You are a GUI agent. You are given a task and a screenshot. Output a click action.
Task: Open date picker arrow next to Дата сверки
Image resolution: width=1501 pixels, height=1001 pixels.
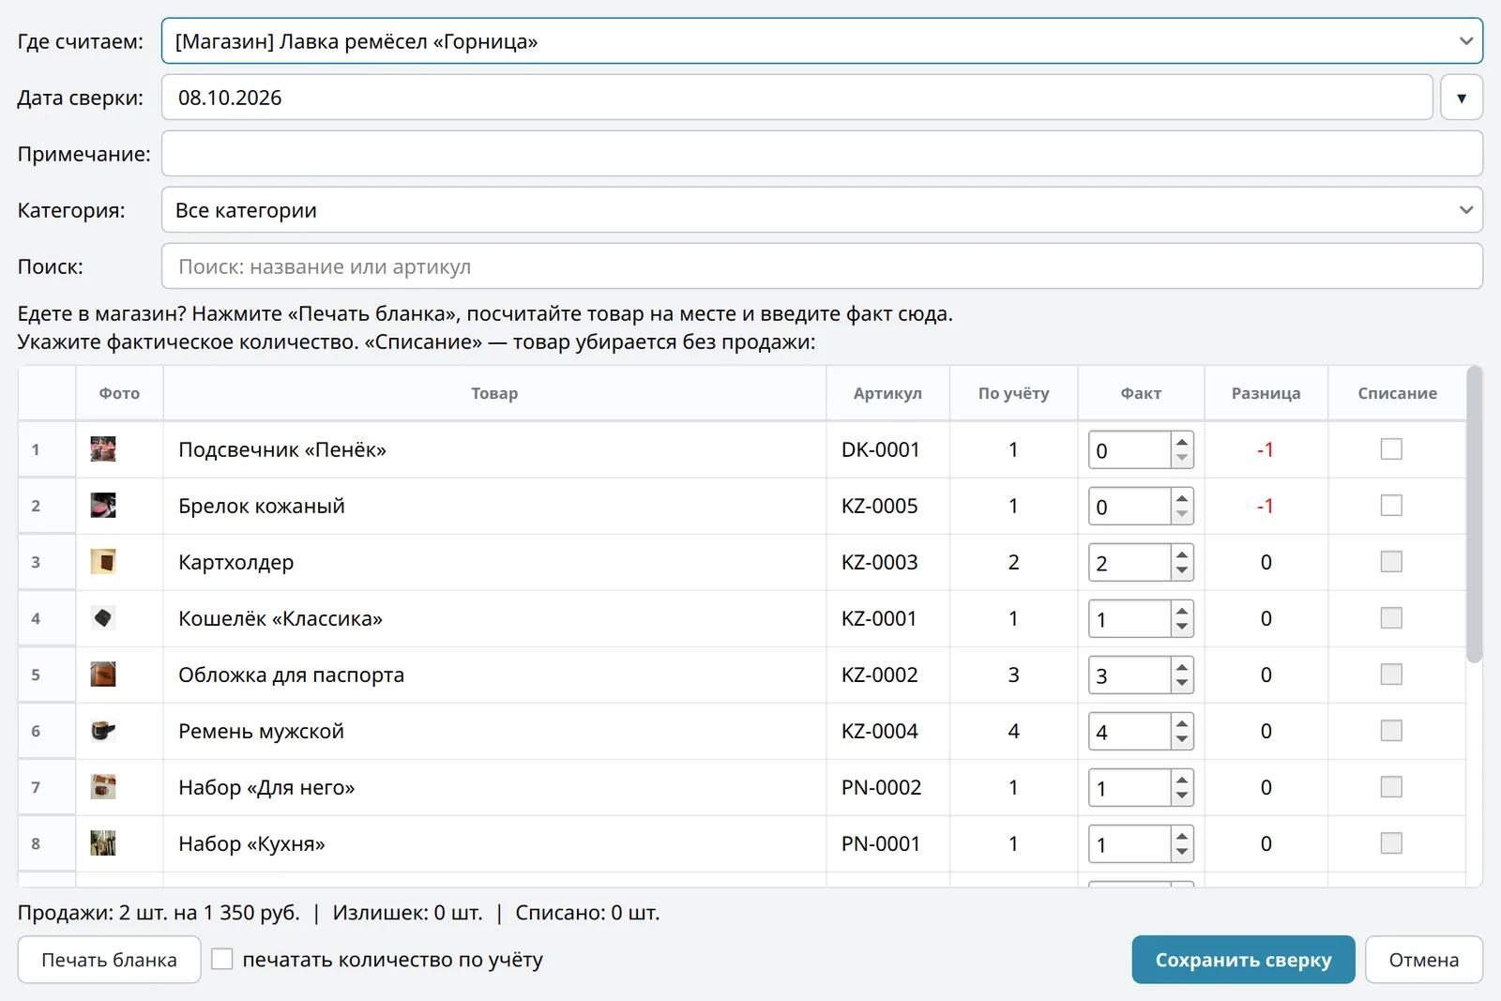[1462, 98]
